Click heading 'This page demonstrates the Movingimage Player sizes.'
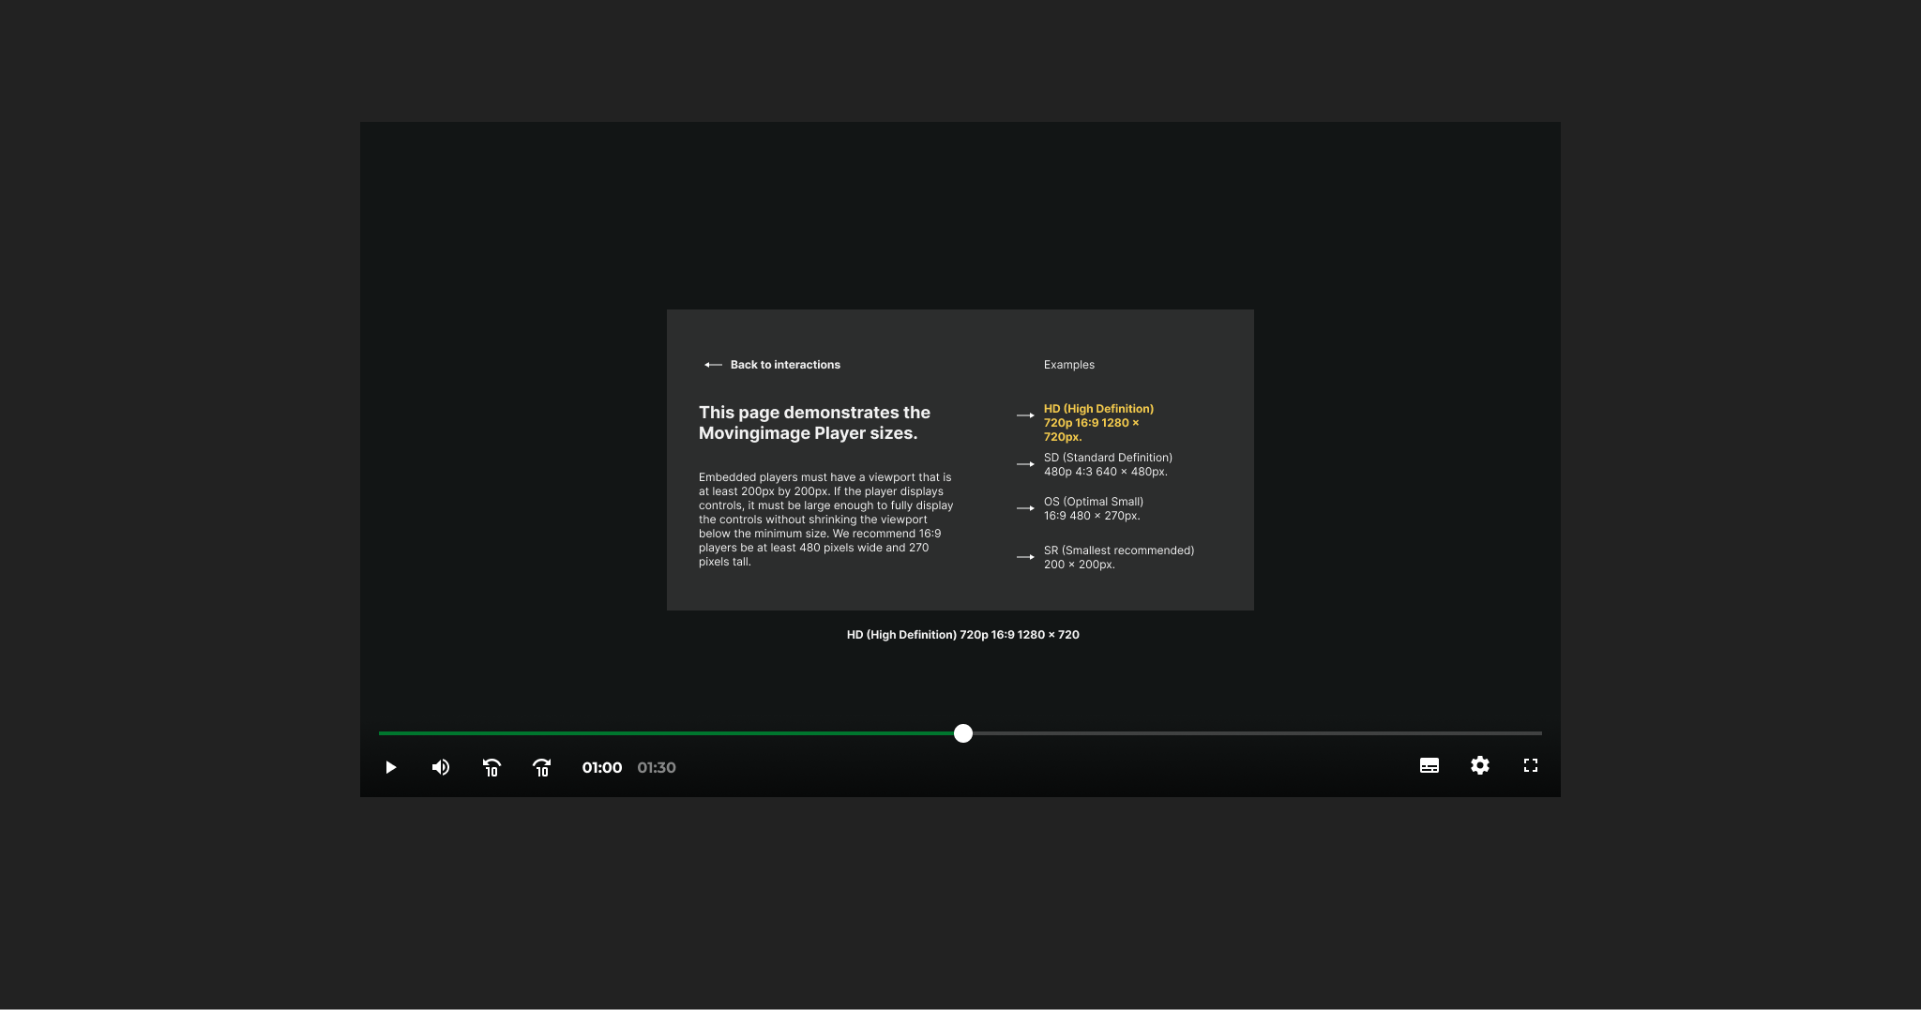The width and height of the screenshot is (1921, 1010). 814,423
